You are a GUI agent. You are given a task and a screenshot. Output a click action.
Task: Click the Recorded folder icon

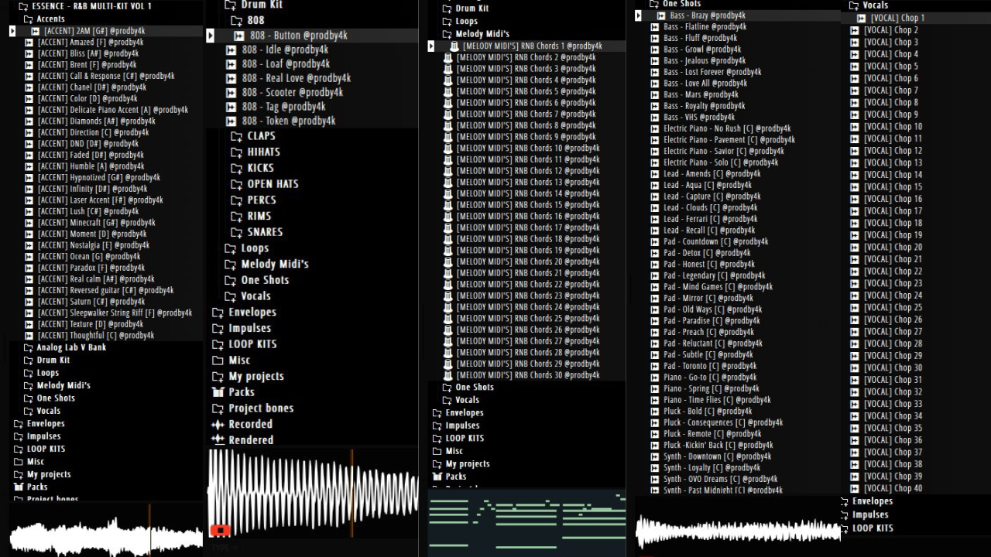[218, 425]
